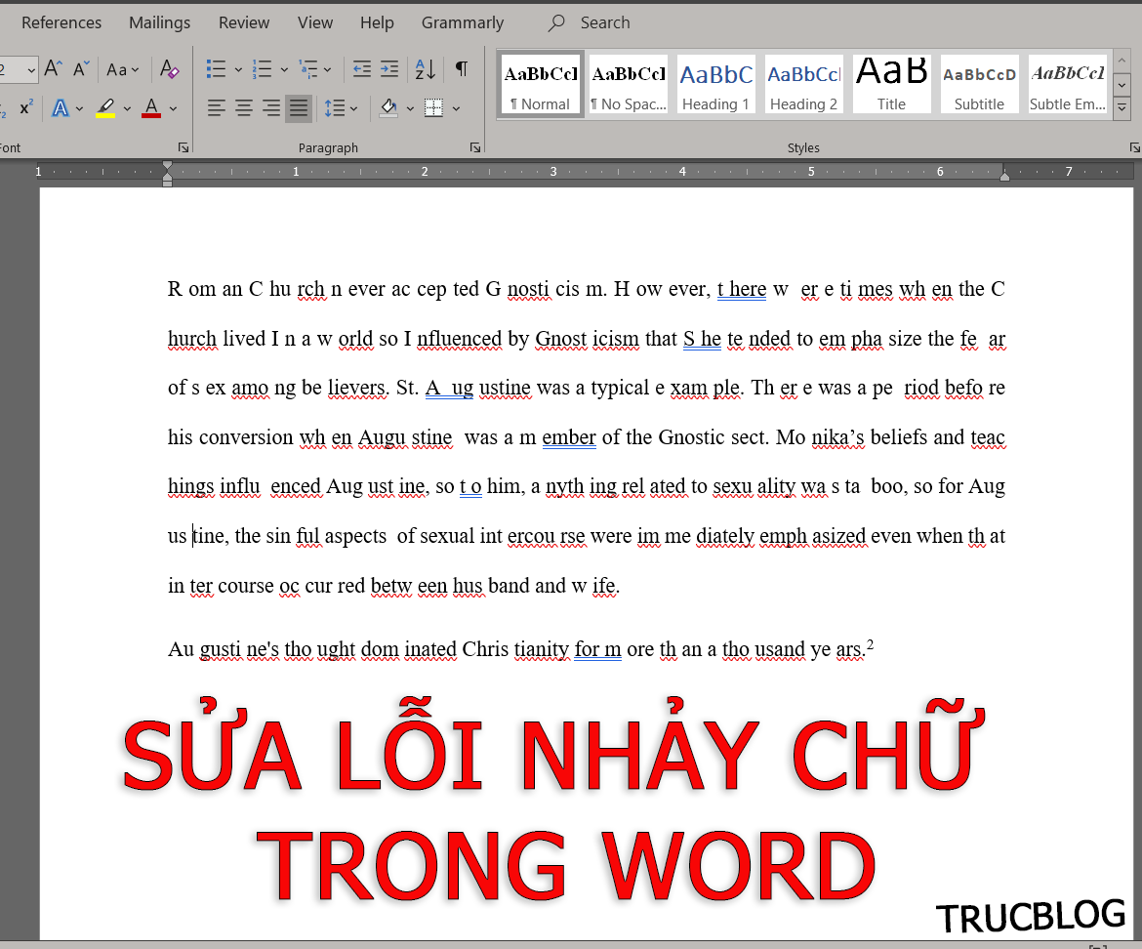Center the paragraph text
The height and width of the screenshot is (949, 1142).
pyautogui.click(x=243, y=108)
